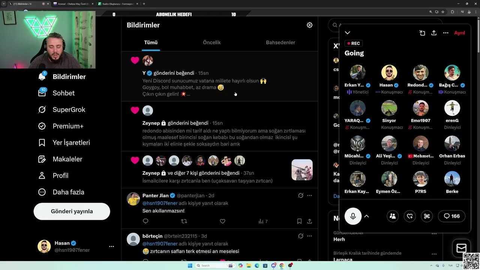Open floating messages envelope button
The width and height of the screenshot is (480, 270).
coord(461,248)
